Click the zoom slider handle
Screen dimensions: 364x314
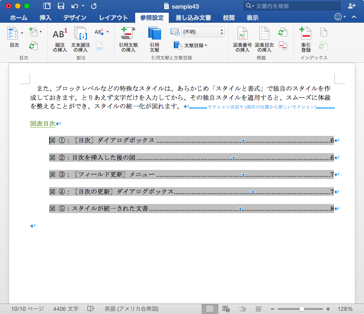pyautogui.click(x=302, y=309)
